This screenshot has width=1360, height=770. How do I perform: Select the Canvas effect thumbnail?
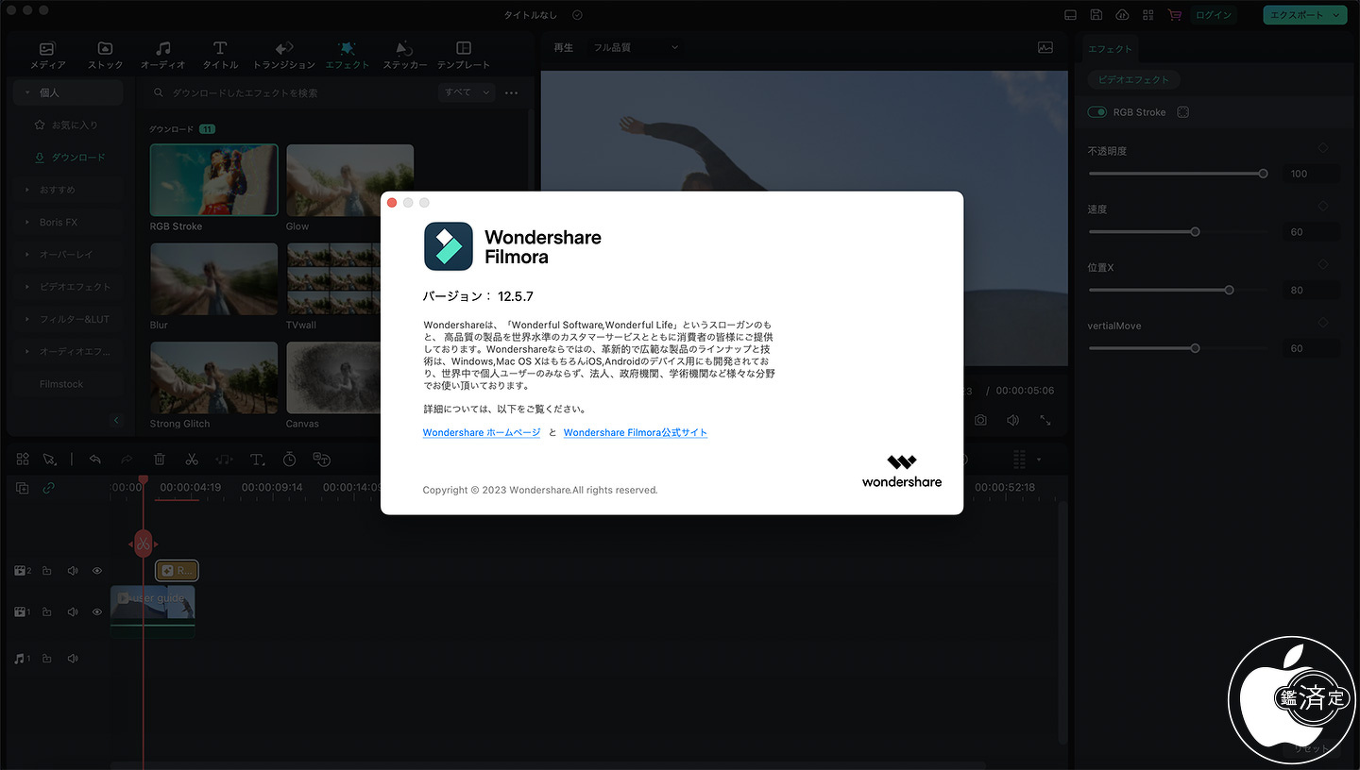334,377
